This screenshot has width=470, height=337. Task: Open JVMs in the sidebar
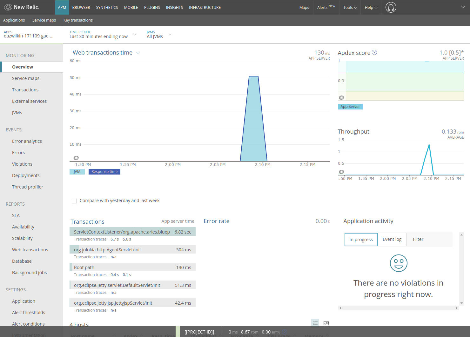(17, 113)
